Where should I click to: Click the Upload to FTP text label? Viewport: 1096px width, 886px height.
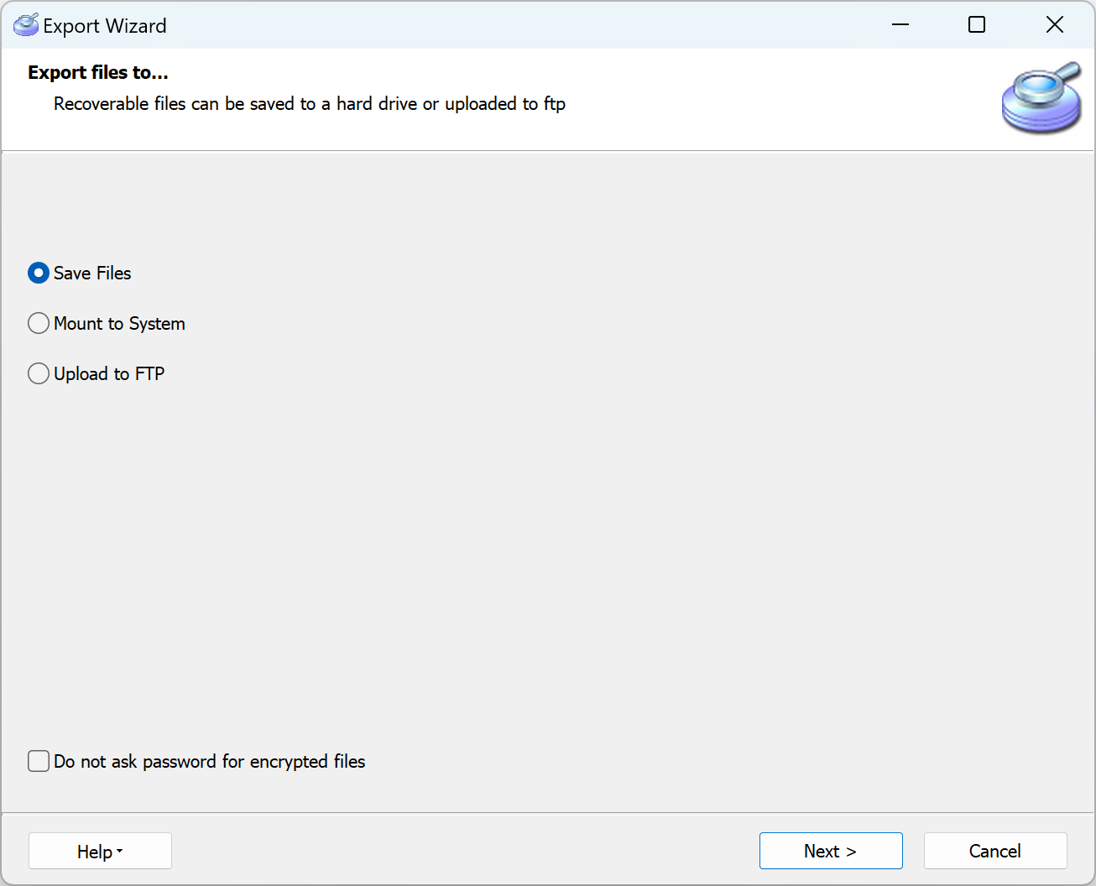109,373
